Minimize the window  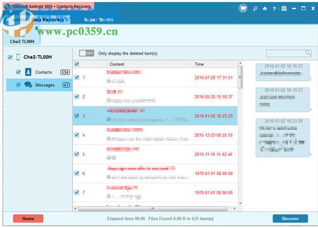tap(294, 8)
